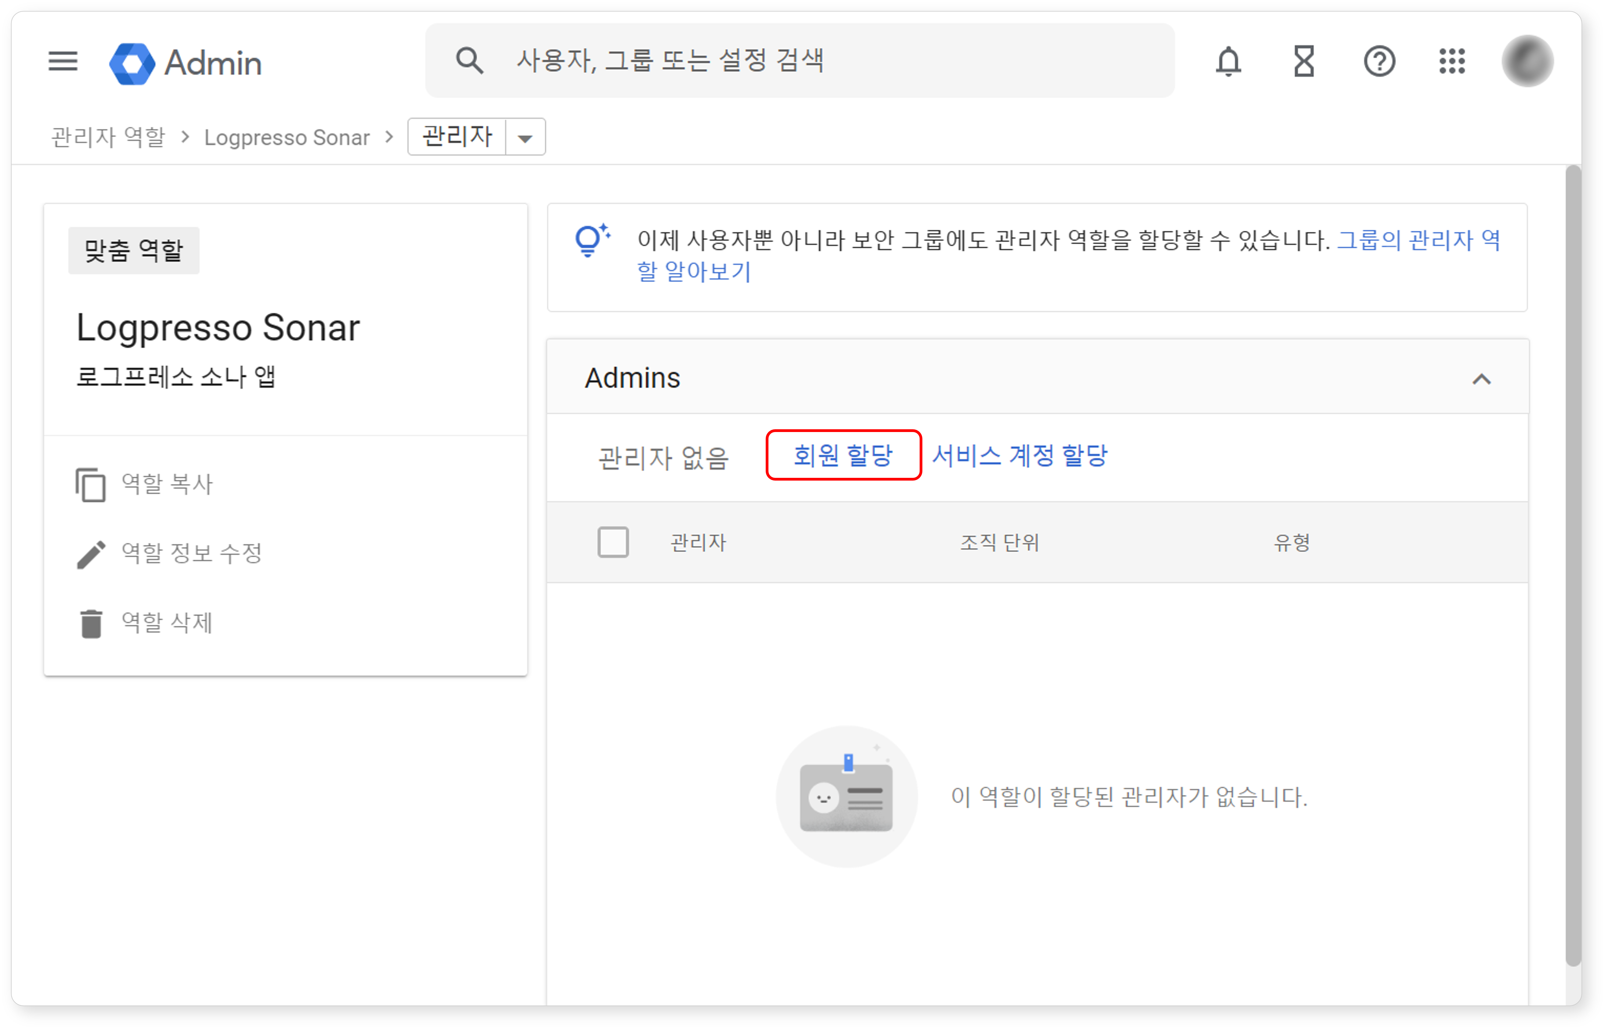Viewport: 1605px width, 1029px height.
Task: Select 역할 정보 수정 option
Action: tap(191, 553)
